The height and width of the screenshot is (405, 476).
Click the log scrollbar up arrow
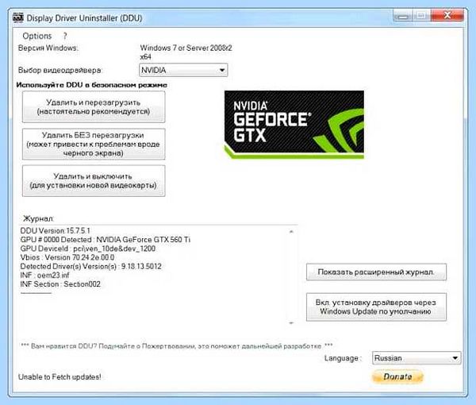291,232
